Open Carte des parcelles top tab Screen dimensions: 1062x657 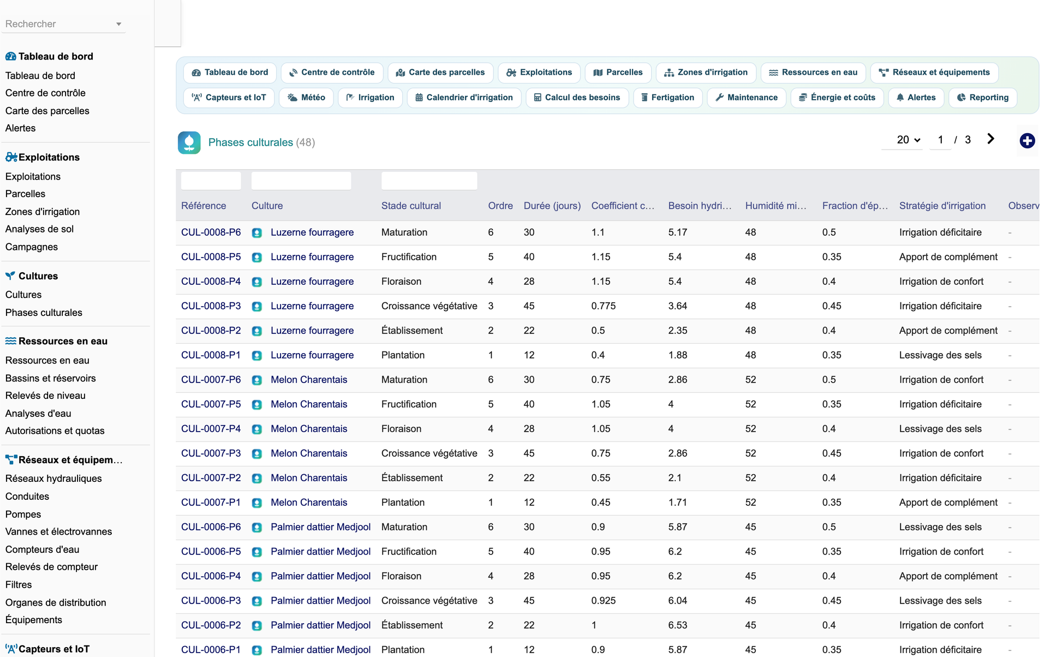(440, 73)
